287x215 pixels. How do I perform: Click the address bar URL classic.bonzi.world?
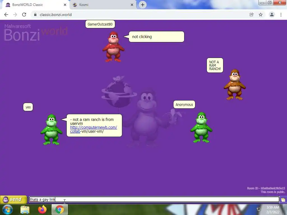[56, 15]
